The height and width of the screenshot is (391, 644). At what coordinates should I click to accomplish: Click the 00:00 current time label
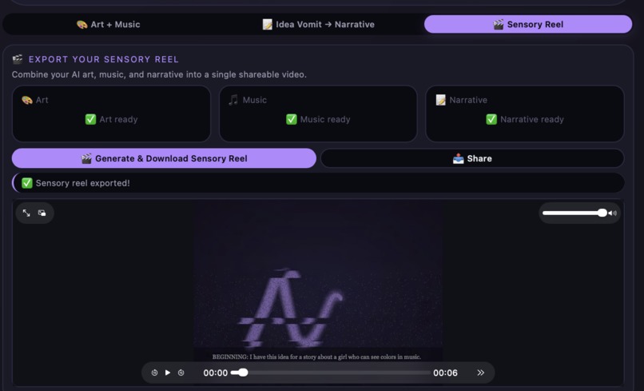click(x=215, y=373)
